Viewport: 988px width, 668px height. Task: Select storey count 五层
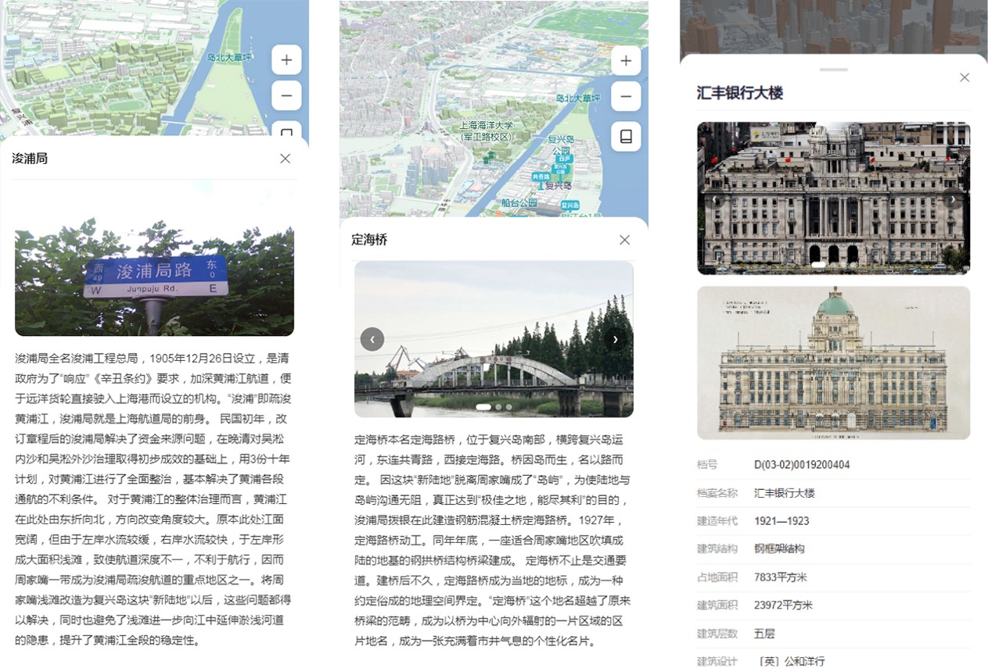(764, 634)
